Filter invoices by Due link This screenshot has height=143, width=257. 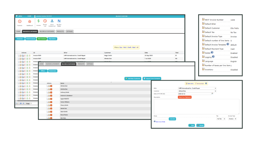click(121, 47)
